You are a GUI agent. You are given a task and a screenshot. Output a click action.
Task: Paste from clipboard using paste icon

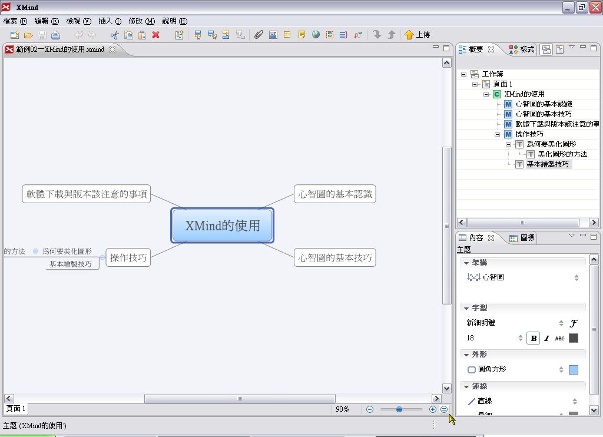click(142, 35)
